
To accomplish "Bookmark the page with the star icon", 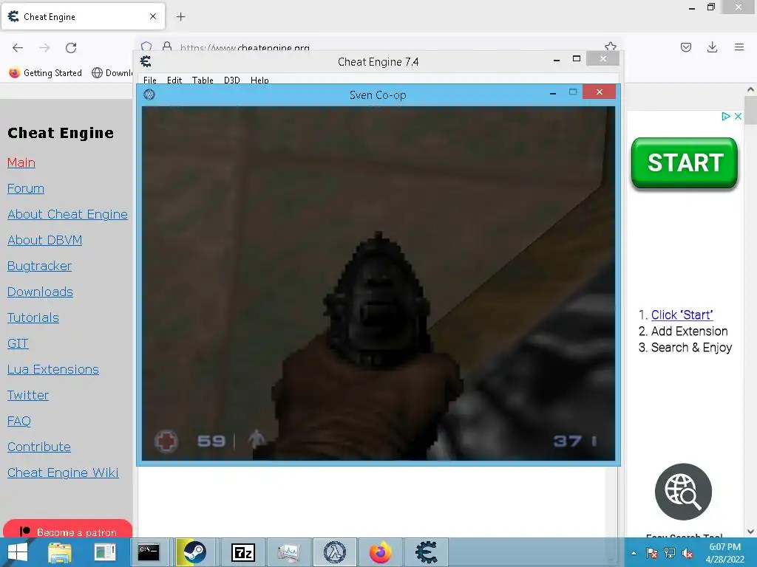I will [610, 47].
